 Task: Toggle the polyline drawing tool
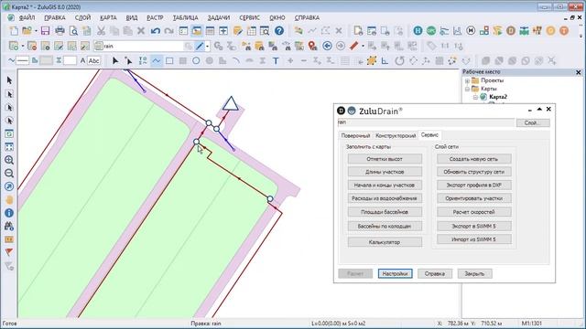coord(157,61)
